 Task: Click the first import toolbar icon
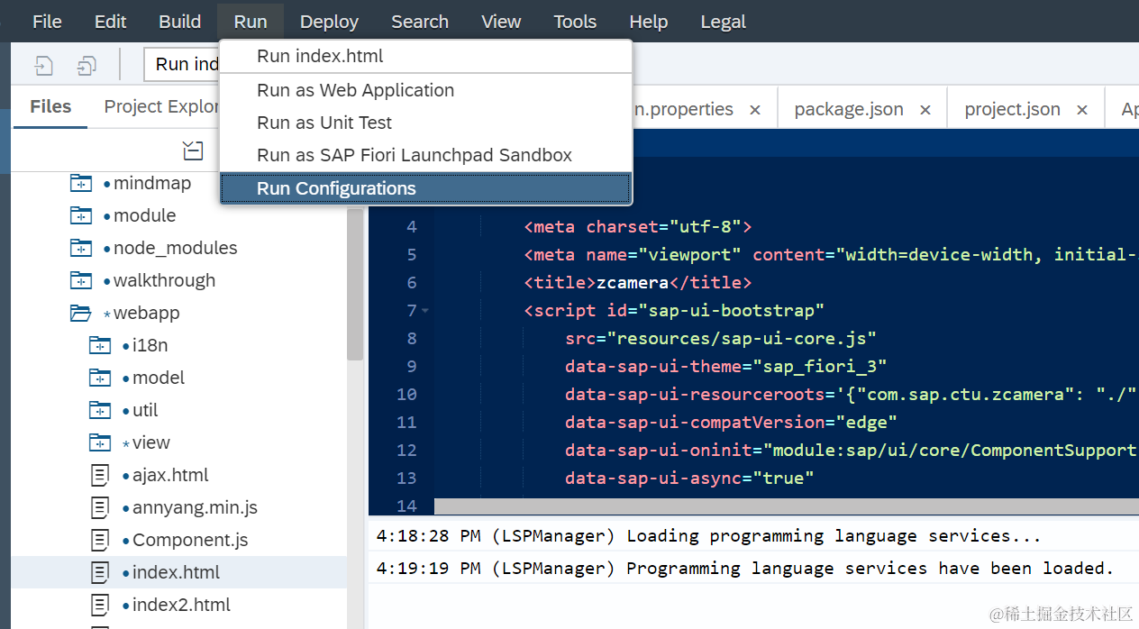pos(43,65)
